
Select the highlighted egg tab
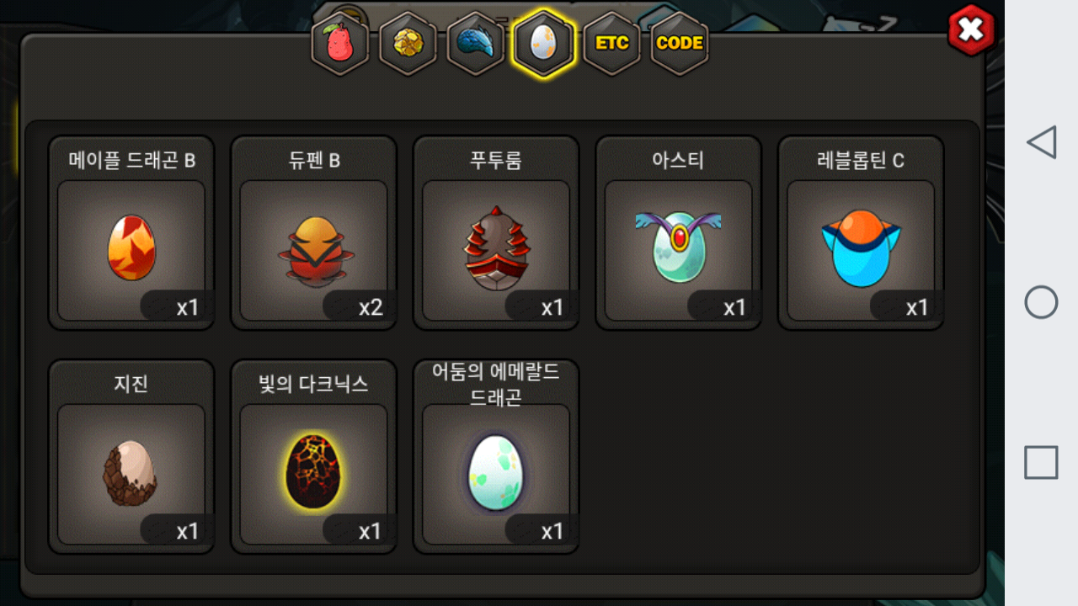tap(543, 43)
